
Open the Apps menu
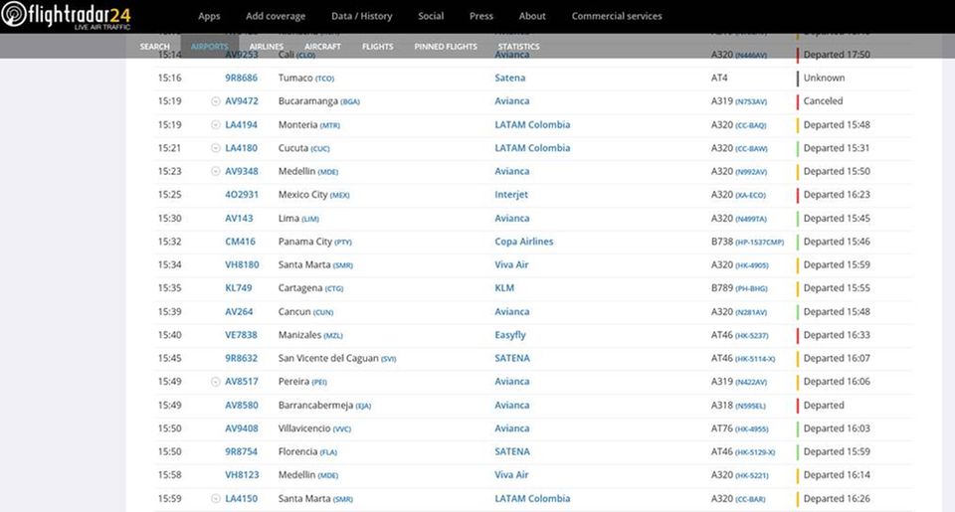(209, 16)
